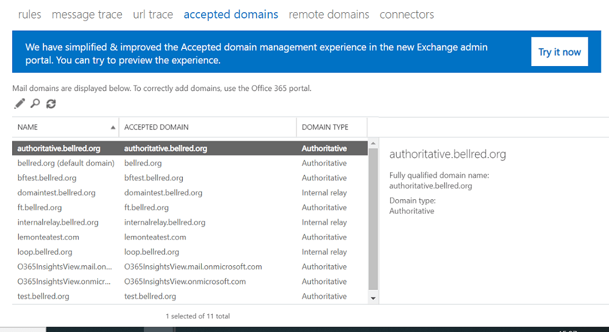Click the Try it now button

pyautogui.click(x=560, y=52)
